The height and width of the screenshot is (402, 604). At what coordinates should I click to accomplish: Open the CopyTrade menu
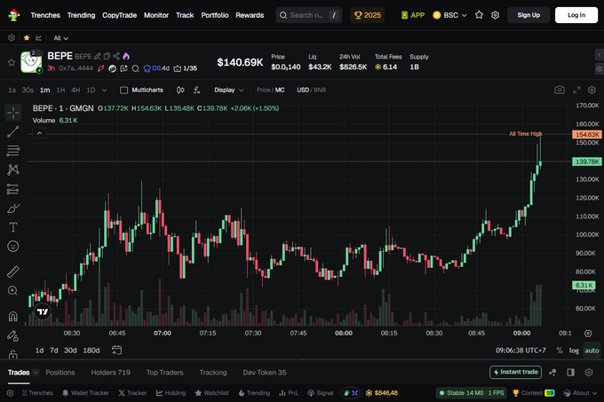tap(119, 15)
